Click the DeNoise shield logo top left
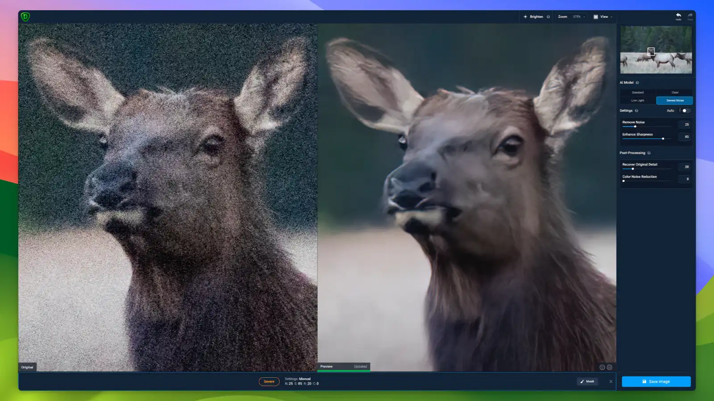This screenshot has width=714, height=401. pos(26,16)
